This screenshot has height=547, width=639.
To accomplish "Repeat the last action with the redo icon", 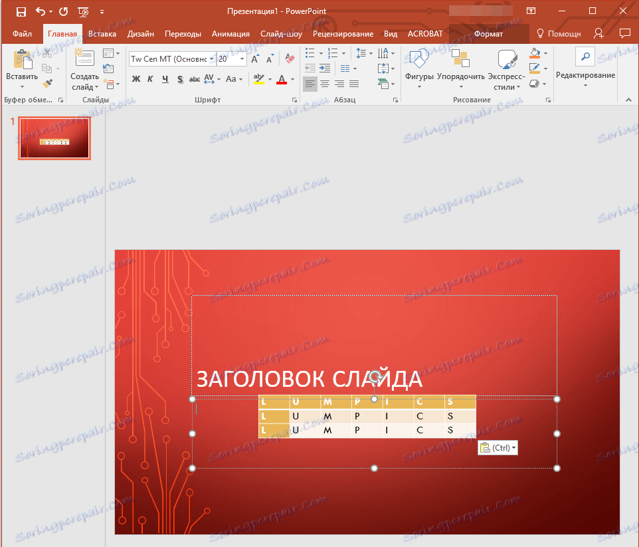I will point(64,11).
